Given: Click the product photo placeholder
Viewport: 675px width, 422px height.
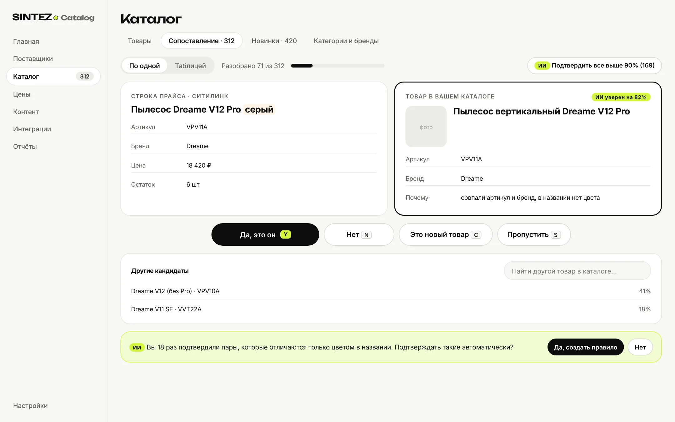Looking at the screenshot, I should [x=426, y=127].
